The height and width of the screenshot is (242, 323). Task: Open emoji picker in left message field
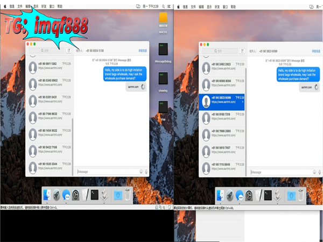click(141, 172)
